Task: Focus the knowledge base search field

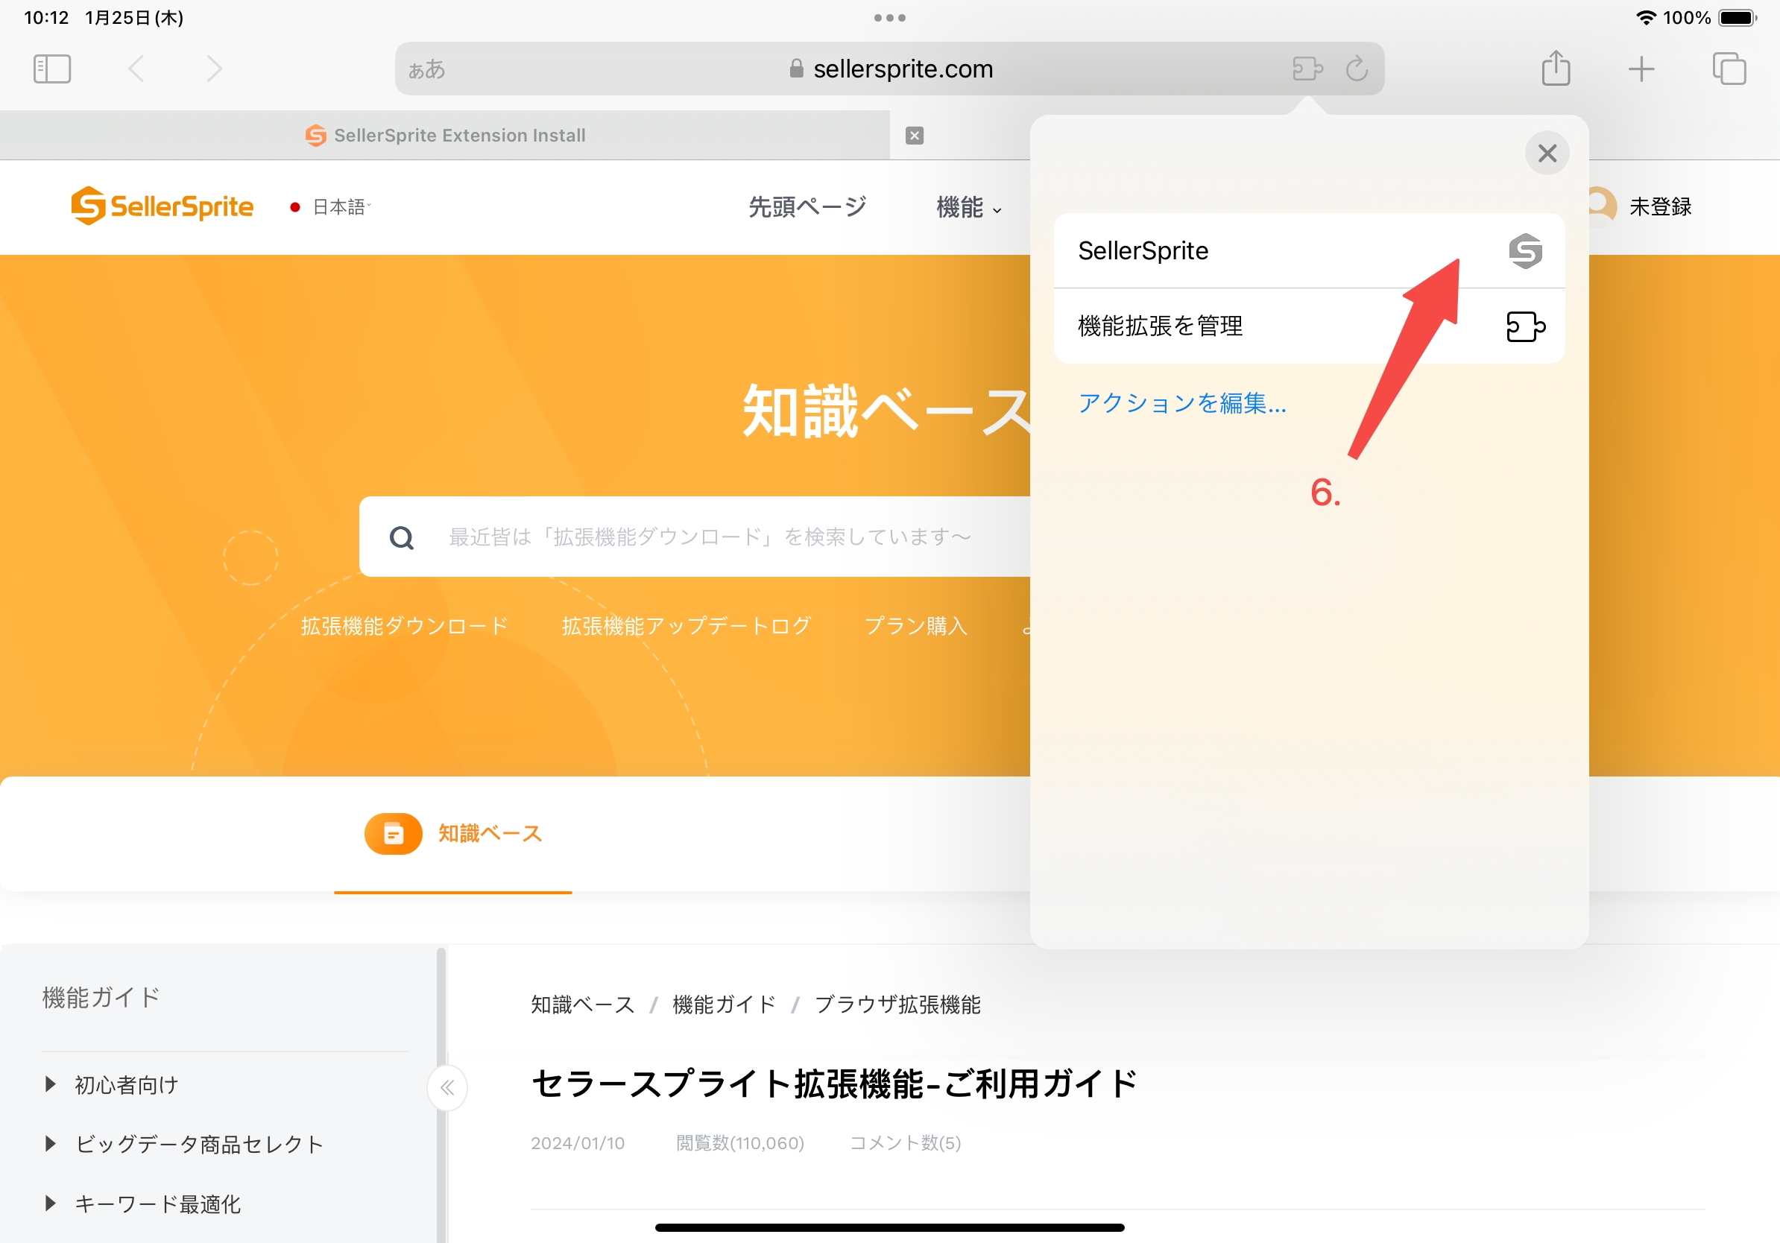Action: (x=695, y=537)
